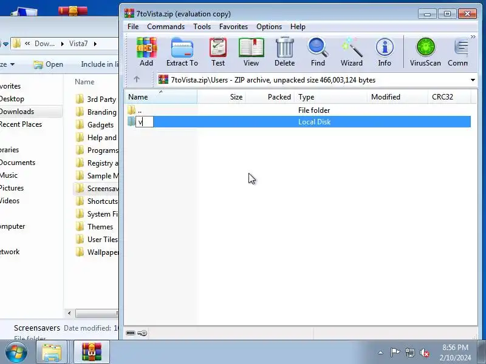The height and width of the screenshot is (364, 486).
Task: Expand the hidden toolbar buttons chevron
Action: [473, 37]
